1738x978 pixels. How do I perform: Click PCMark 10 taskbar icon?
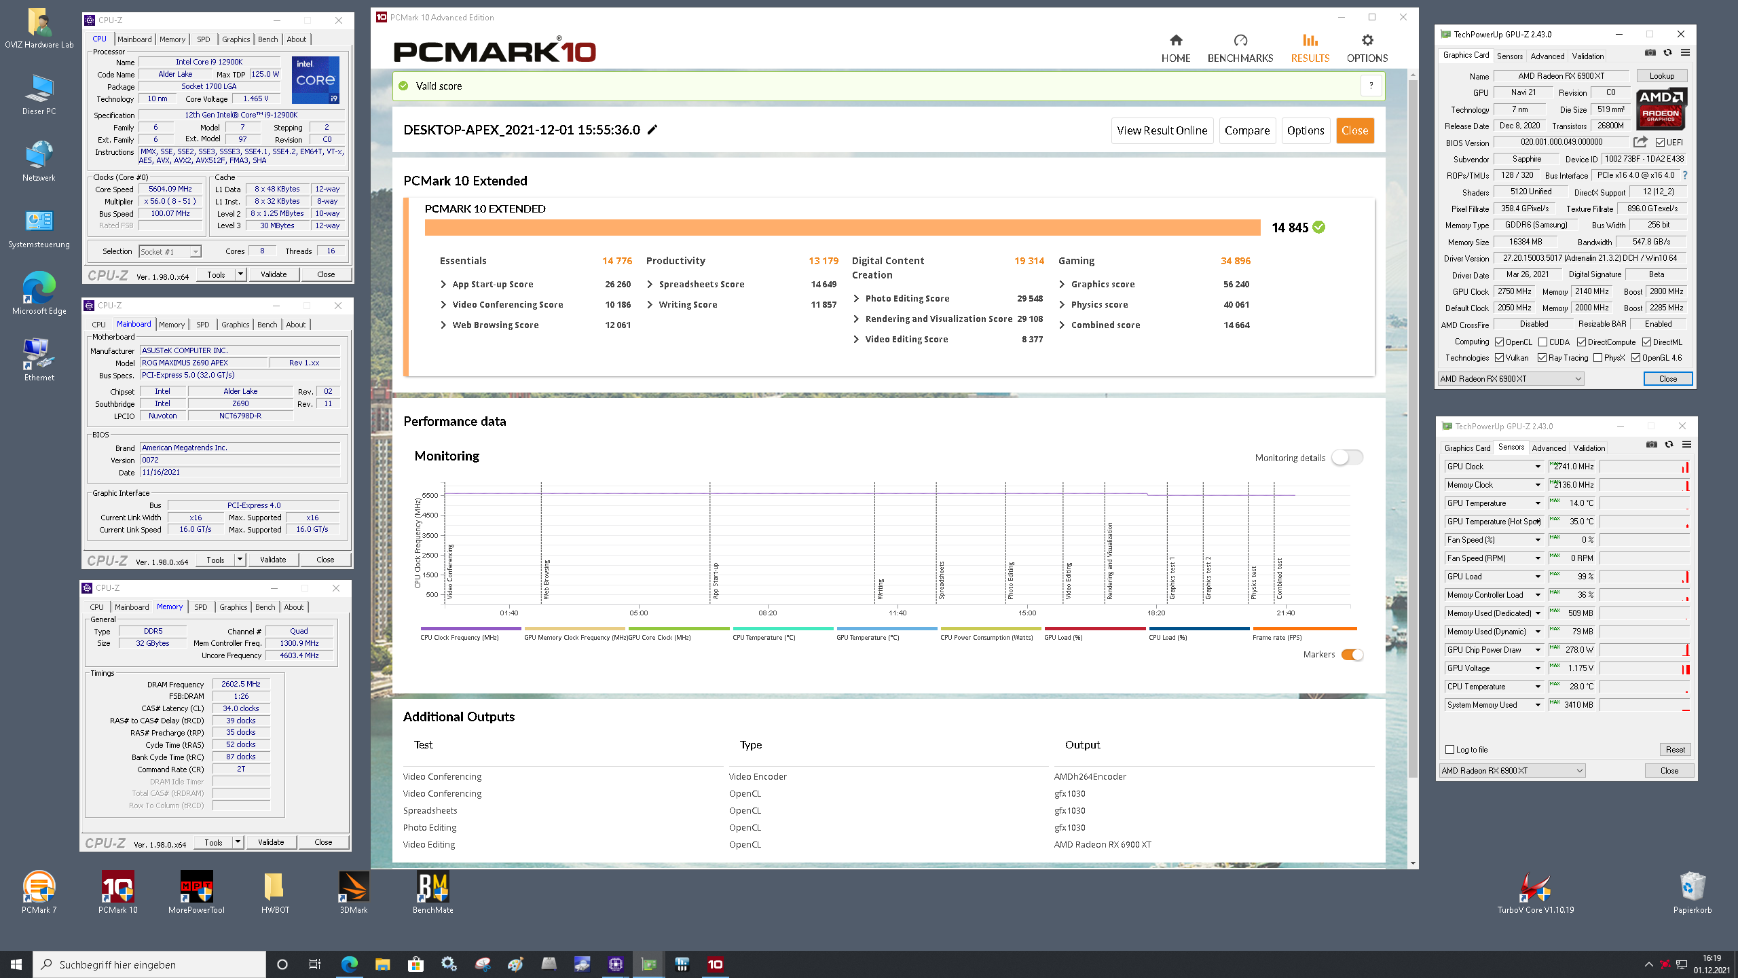click(x=715, y=964)
